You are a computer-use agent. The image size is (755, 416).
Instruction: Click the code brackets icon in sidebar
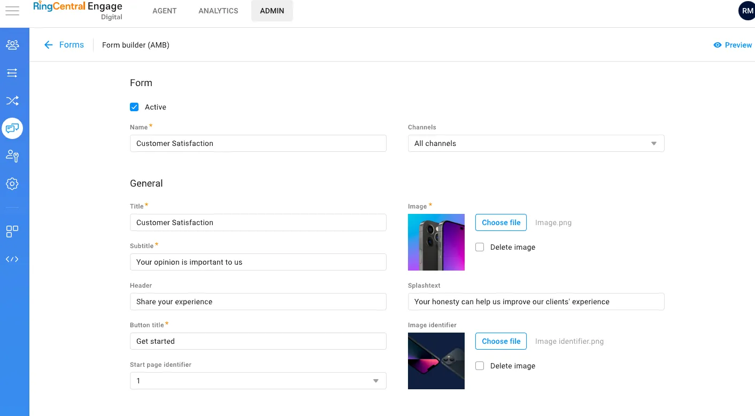12,259
